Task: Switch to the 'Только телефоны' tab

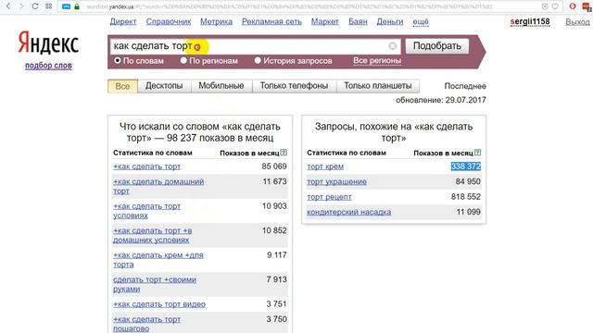Action: 294,86
